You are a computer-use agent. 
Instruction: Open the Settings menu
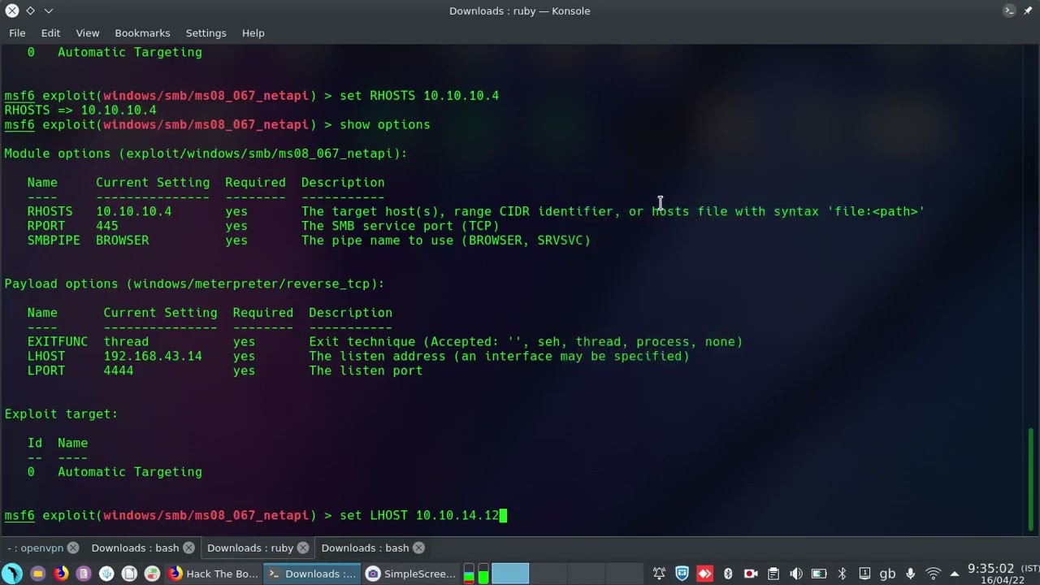206,32
